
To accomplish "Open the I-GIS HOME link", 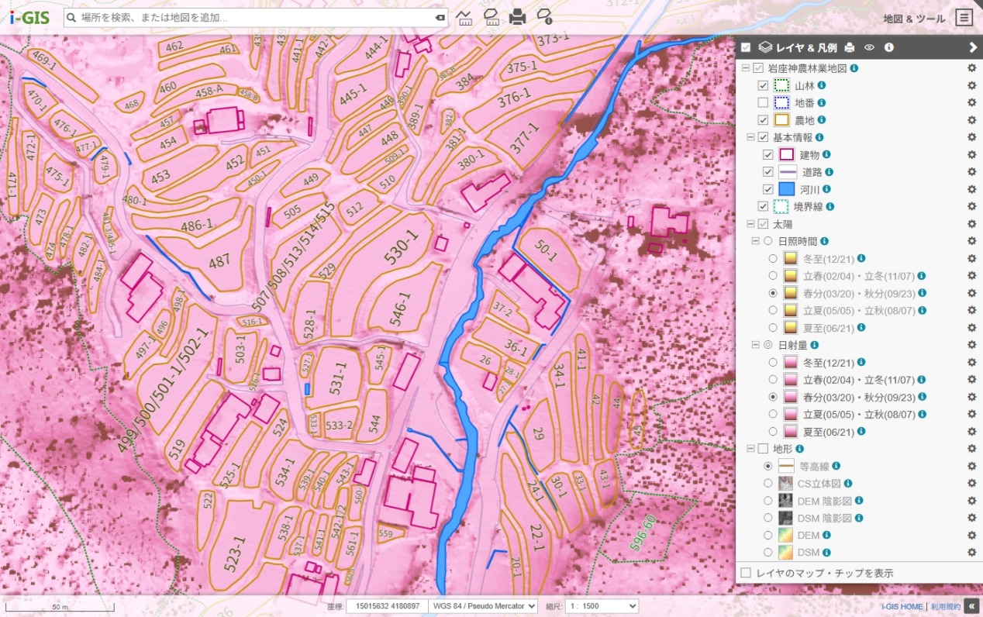I will [x=902, y=607].
